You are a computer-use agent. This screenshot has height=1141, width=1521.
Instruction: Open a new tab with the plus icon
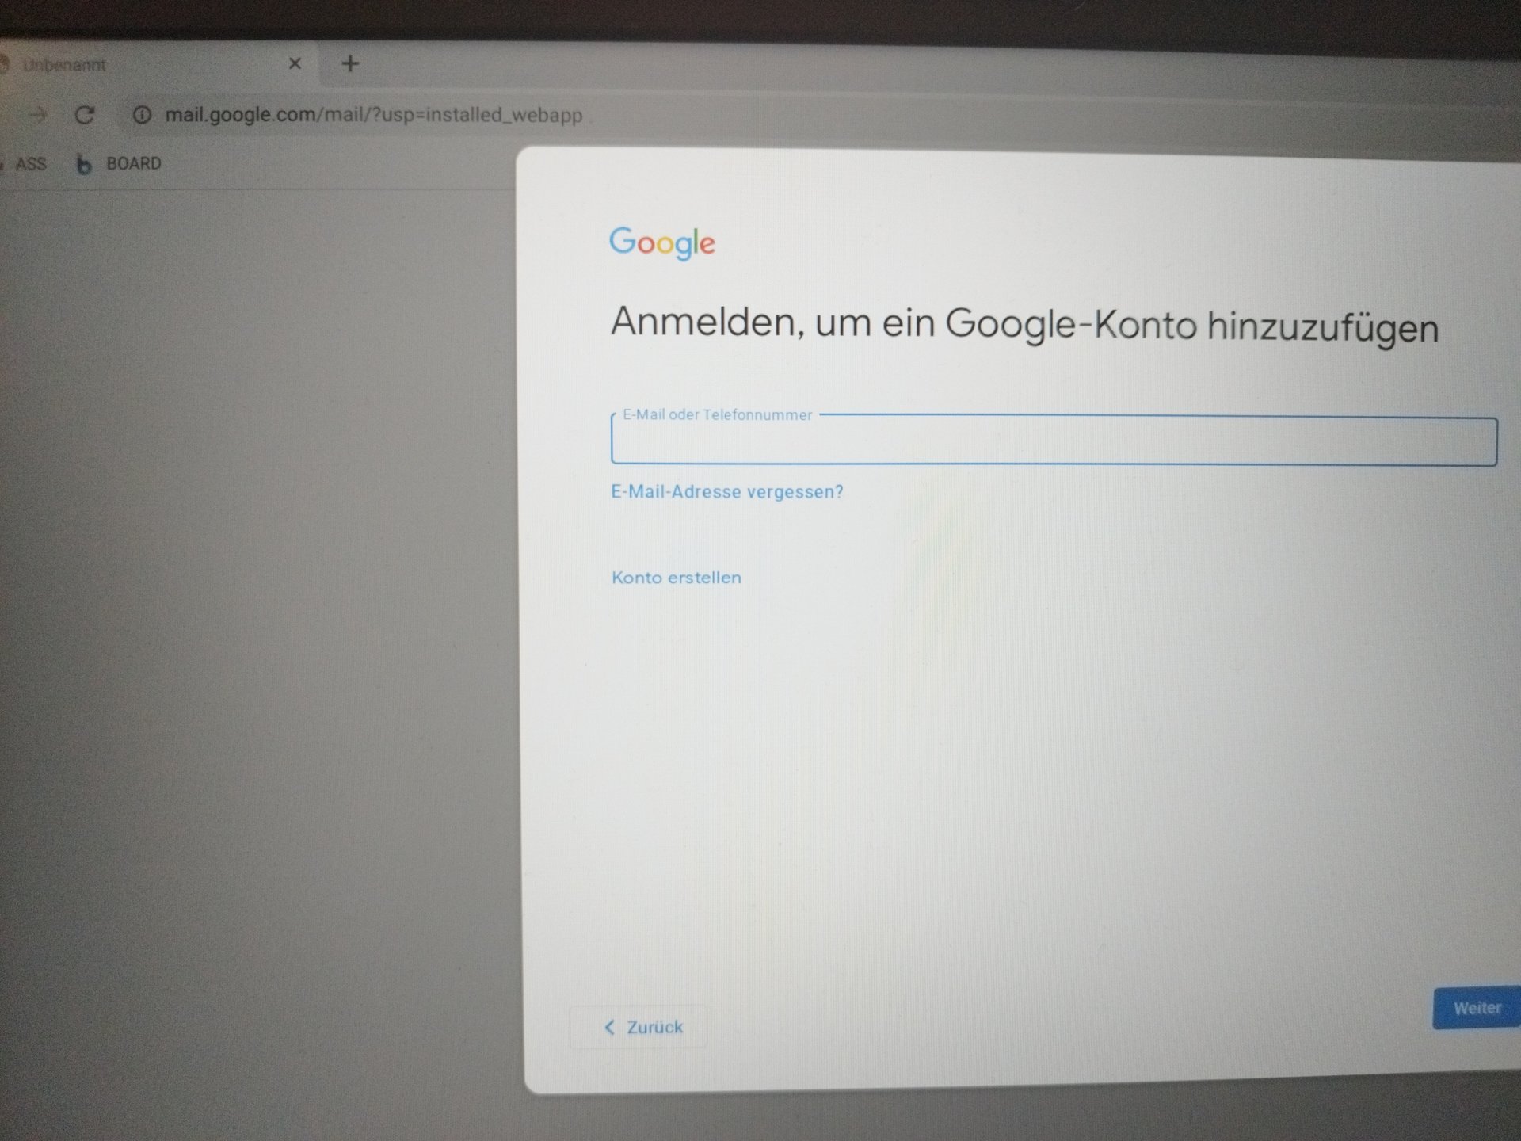tap(350, 63)
